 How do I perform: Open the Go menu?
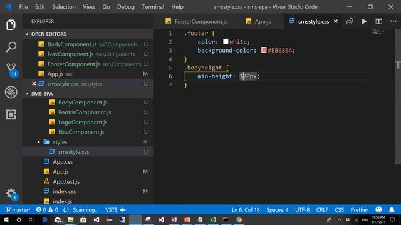pyautogui.click(x=106, y=7)
